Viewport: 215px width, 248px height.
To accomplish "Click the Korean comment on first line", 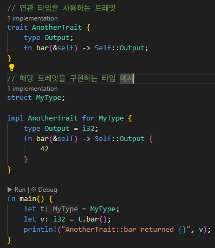I will [x=61, y=8].
